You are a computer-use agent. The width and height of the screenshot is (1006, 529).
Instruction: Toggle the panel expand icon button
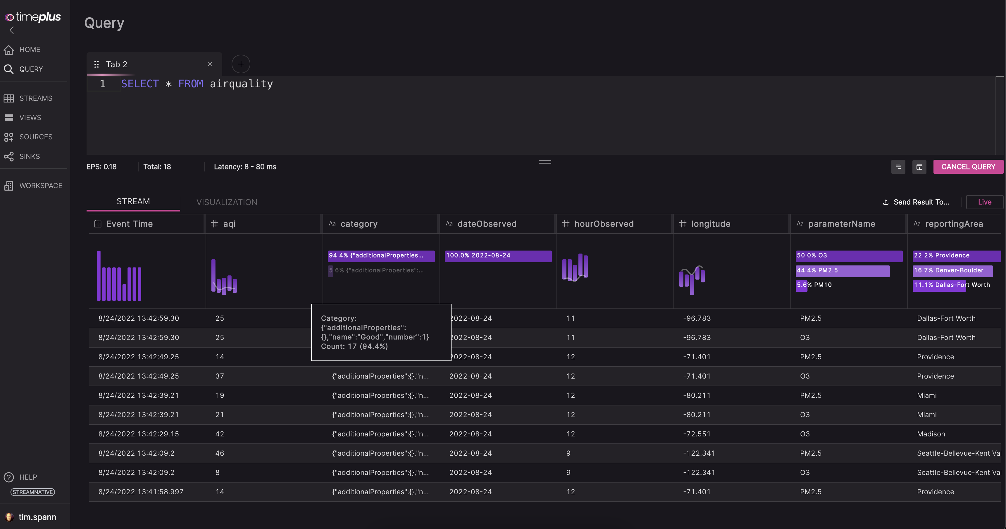click(919, 167)
